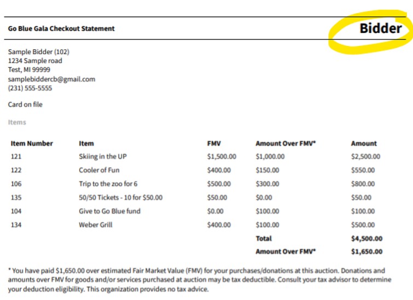
Task: Click the FMV column header
Action: coord(214,144)
